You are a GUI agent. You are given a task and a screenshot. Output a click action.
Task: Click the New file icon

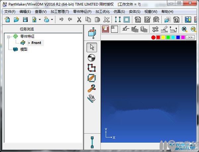(x=7, y=20)
